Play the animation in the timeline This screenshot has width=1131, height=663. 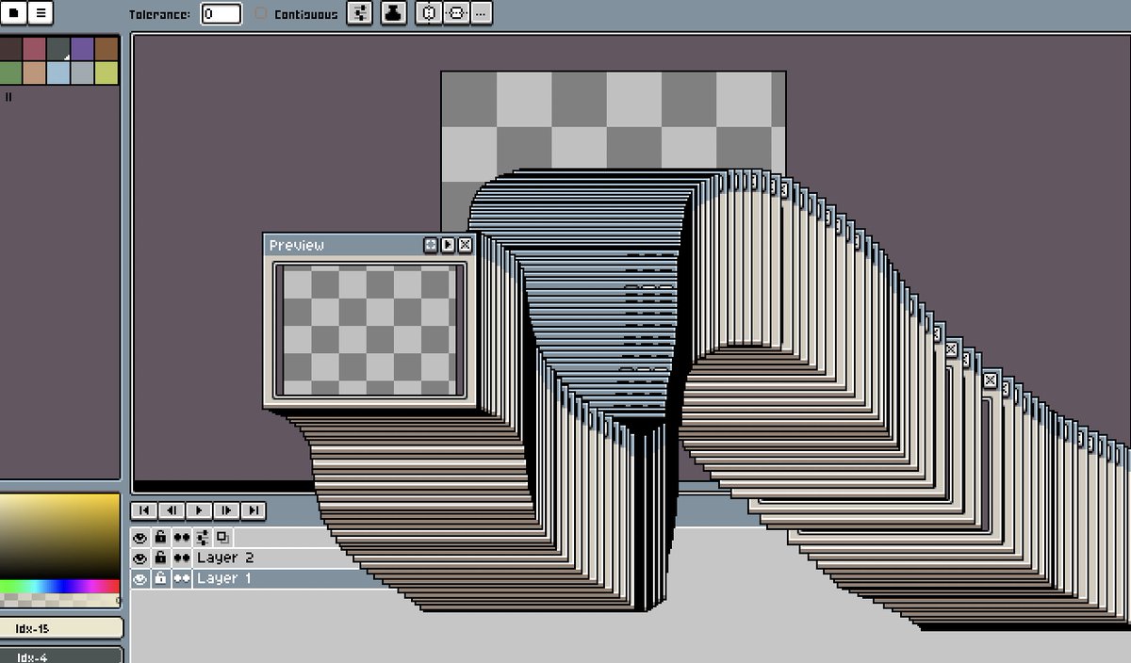198,509
